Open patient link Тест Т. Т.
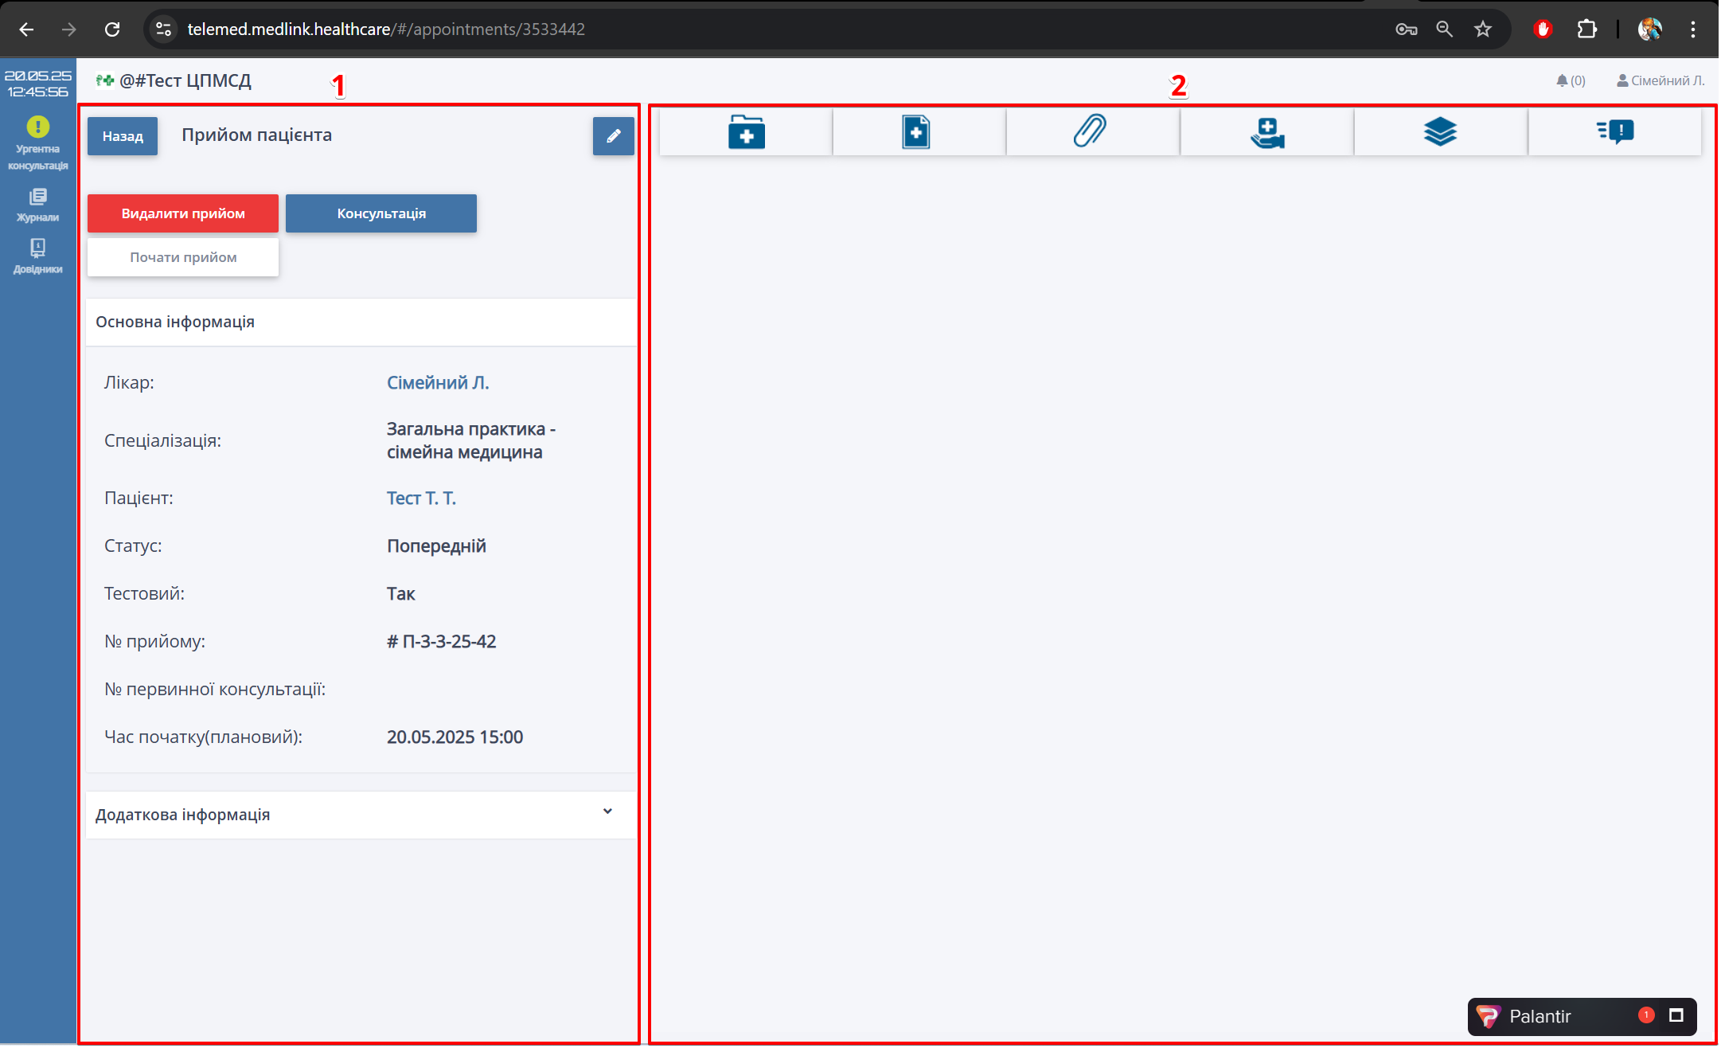Image resolution: width=1721 pixels, height=1048 pixels. pyautogui.click(x=421, y=499)
